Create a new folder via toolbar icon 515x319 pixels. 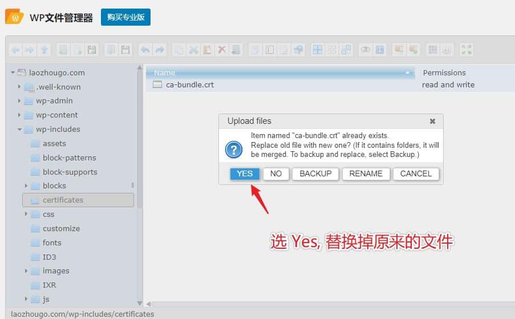[x=63, y=50]
